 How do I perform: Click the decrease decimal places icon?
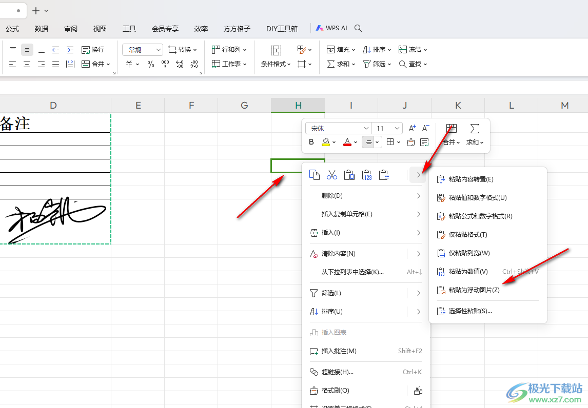pyautogui.click(x=194, y=64)
